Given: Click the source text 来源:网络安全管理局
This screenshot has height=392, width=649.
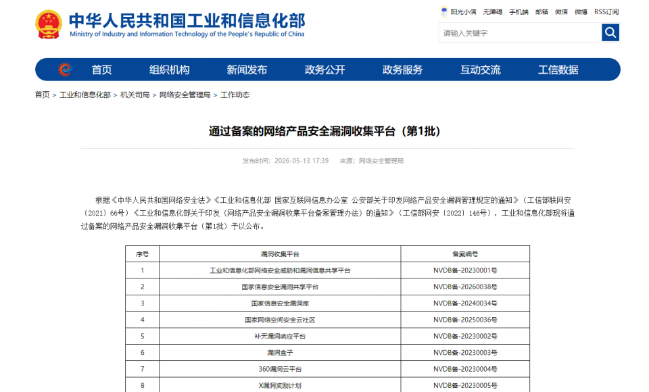Looking at the screenshot, I should [x=372, y=161].
